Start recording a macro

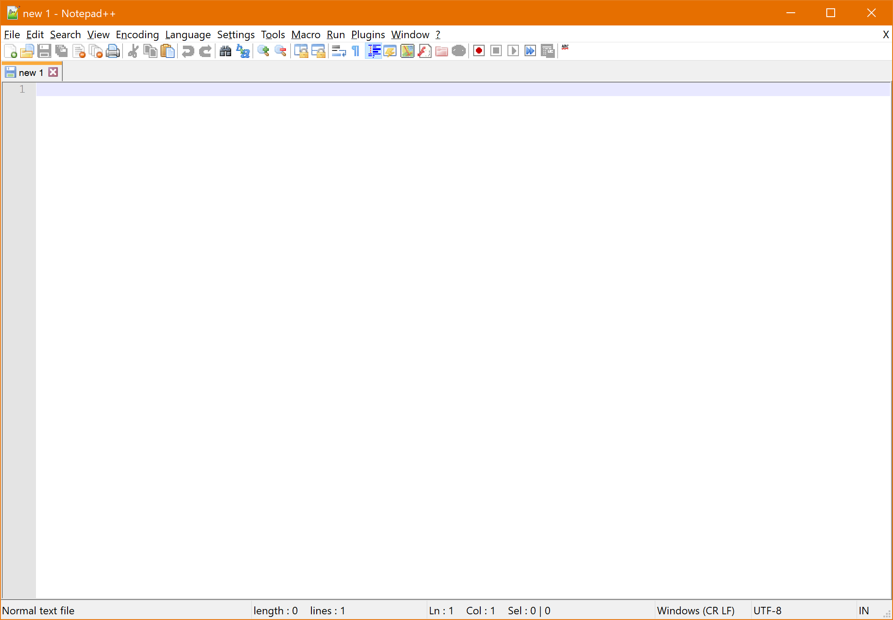click(x=479, y=51)
